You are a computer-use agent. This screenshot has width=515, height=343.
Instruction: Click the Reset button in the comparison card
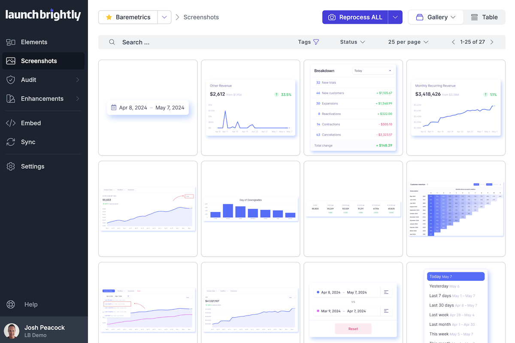[x=353, y=328]
